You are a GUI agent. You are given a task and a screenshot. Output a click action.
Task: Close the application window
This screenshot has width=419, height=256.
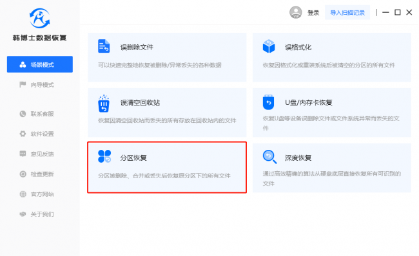pos(409,12)
